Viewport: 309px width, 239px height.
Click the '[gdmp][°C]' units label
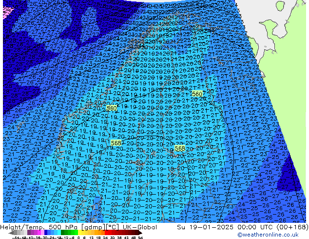[x=100, y=227]
